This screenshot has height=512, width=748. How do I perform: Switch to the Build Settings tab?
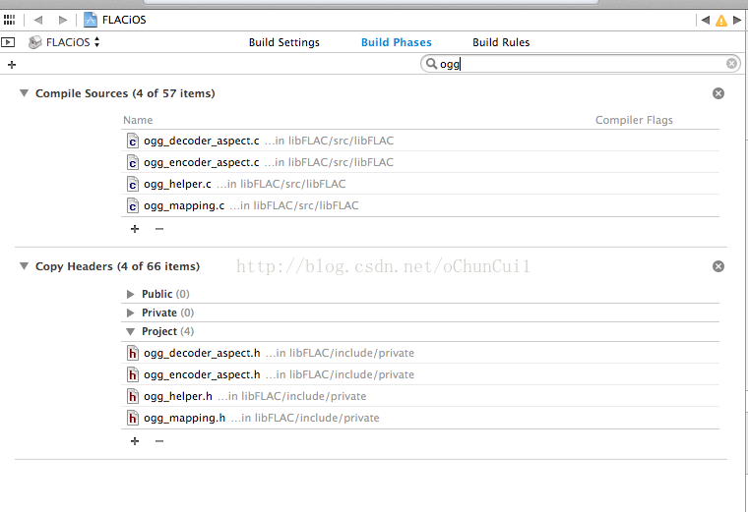coord(283,42)
